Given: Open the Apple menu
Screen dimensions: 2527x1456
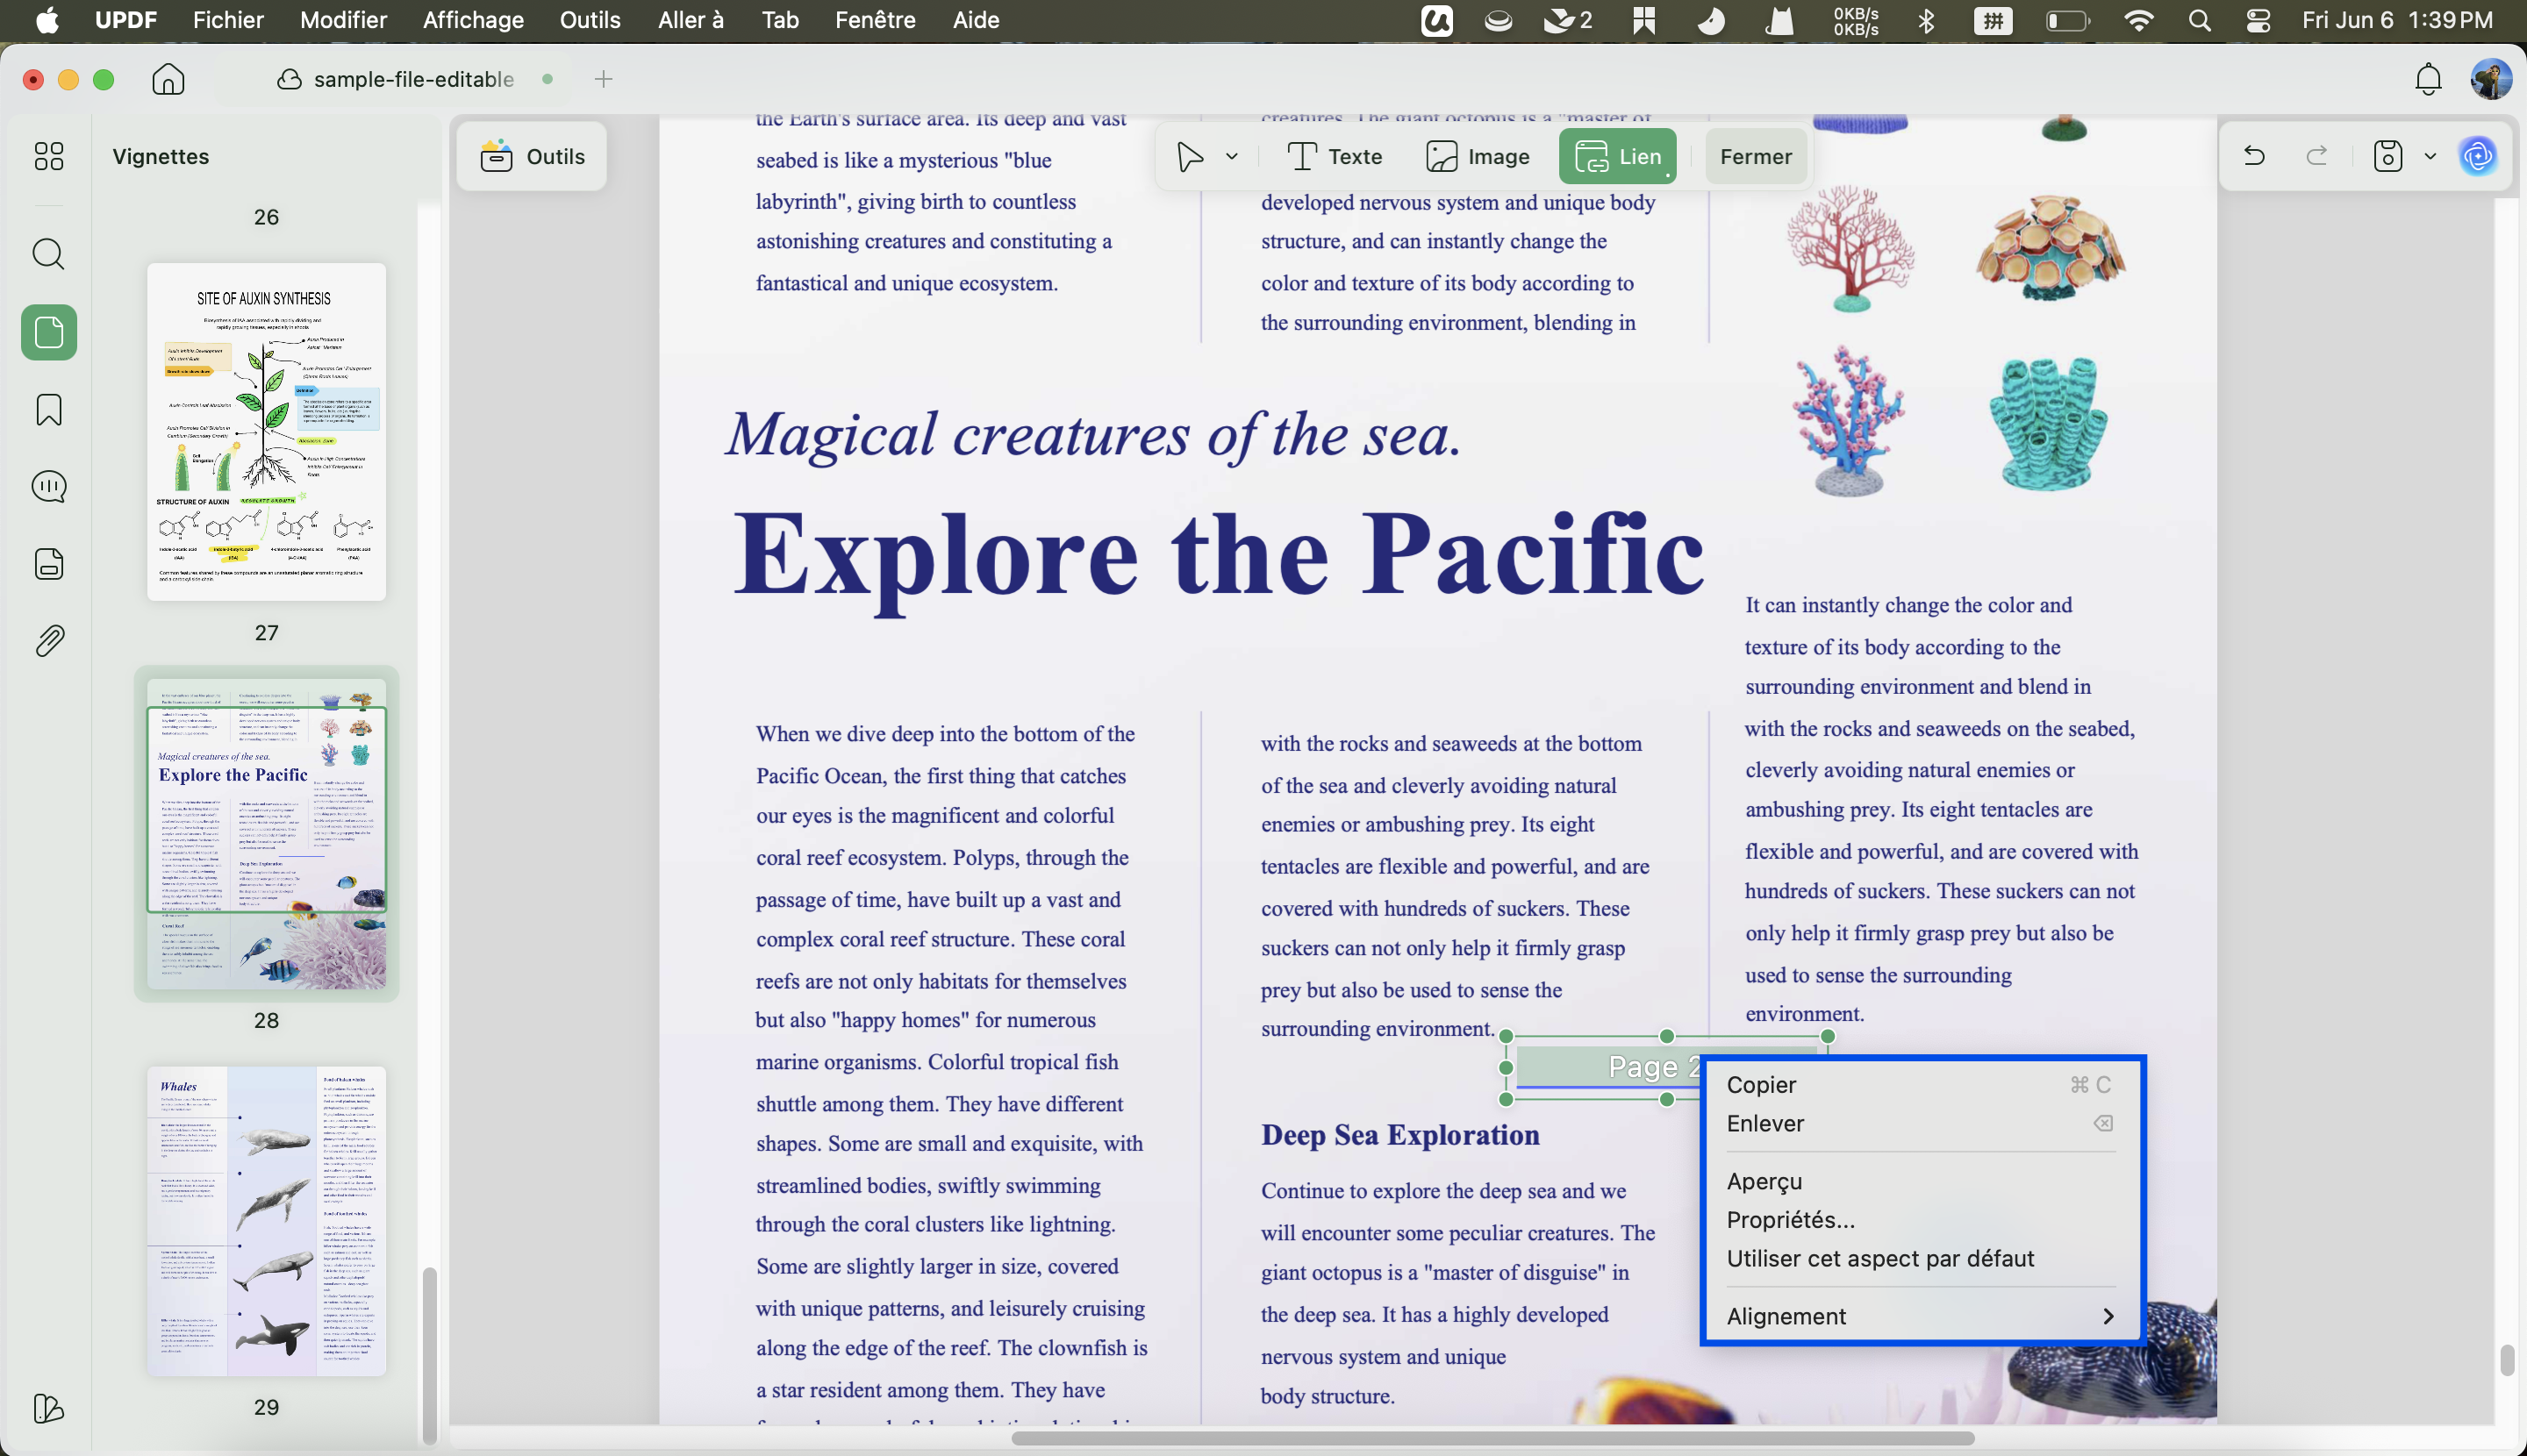Looking at the screenshot, I should click(47, 20).
